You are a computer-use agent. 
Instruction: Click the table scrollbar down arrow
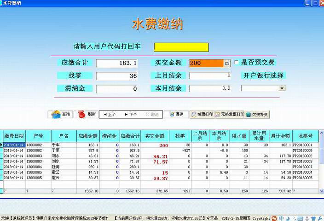click(321, 191)
